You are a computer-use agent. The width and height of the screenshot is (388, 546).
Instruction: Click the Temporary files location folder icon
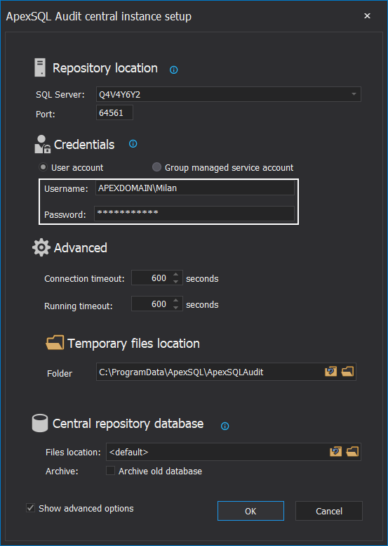tap(55, 343)
